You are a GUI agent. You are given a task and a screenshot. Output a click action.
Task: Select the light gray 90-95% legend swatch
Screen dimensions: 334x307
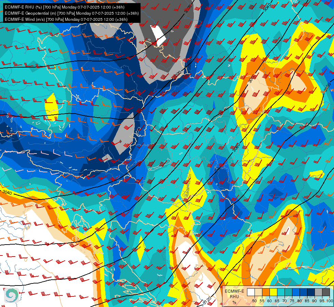point(318,292)
